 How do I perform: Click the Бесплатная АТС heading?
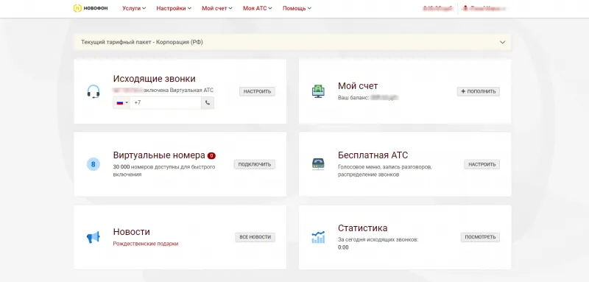(373, 155)
